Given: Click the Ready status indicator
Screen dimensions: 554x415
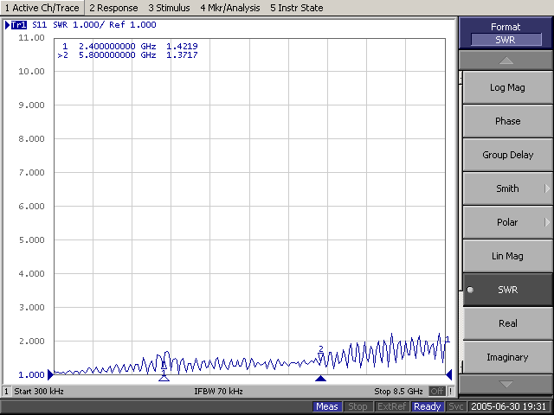Looking at the screenshot, I should tap(427, 406).
